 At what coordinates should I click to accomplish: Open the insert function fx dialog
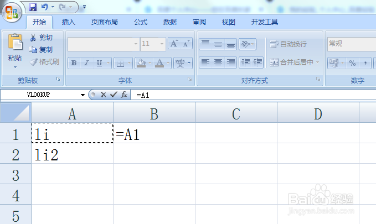[x=124, y=95]
